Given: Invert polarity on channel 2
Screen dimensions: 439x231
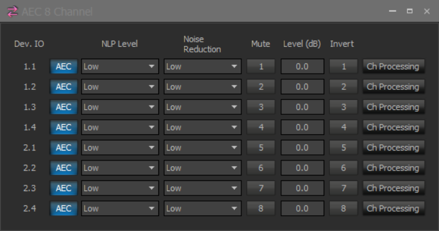Looking at the screenshot, I should (344, 87).
